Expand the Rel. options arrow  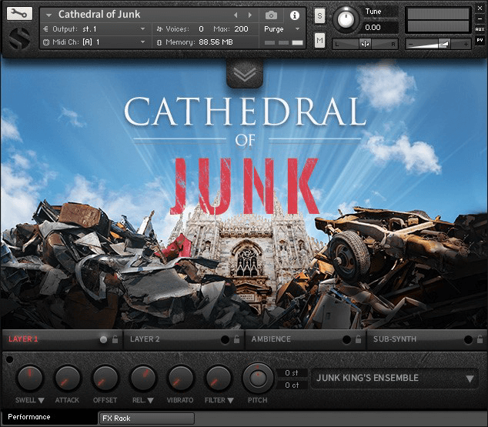point(151,401)
